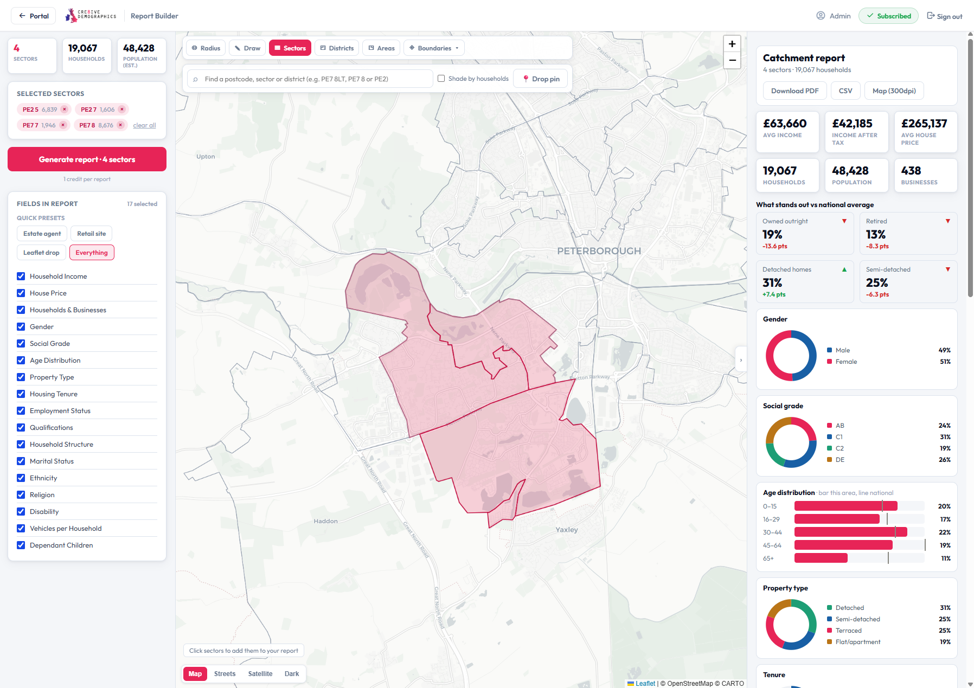Toggle Shade by households checkbox
This screenshot has height=688, width=974.
click(x=441, y=79)
